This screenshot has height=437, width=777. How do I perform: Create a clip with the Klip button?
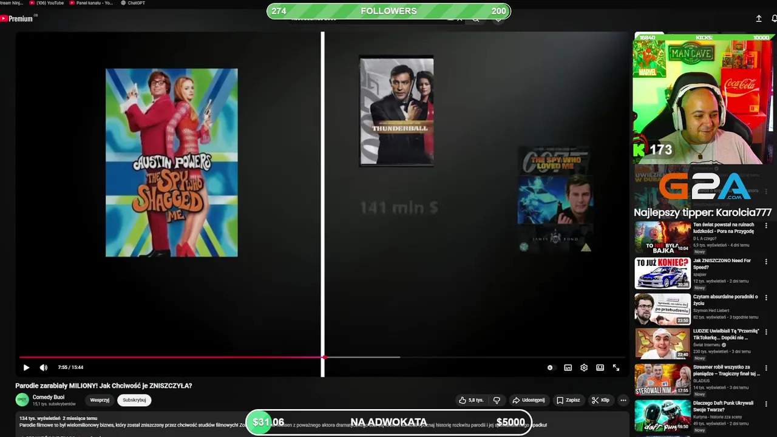600,400
